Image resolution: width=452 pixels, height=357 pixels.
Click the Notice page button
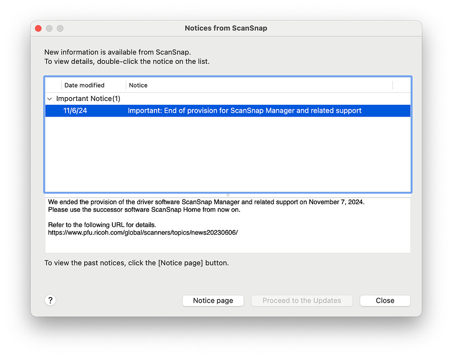pos(213,300)
